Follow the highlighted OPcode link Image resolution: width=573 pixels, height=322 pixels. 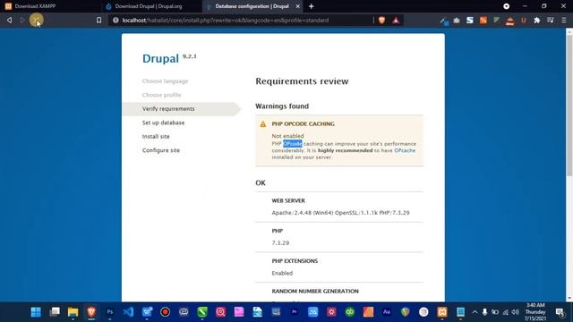tap(293, 144)
